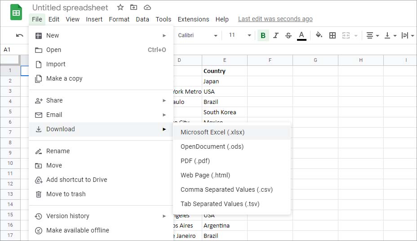
Task: Open the Calibri font dropdown
Action: [x=197, y=35]
